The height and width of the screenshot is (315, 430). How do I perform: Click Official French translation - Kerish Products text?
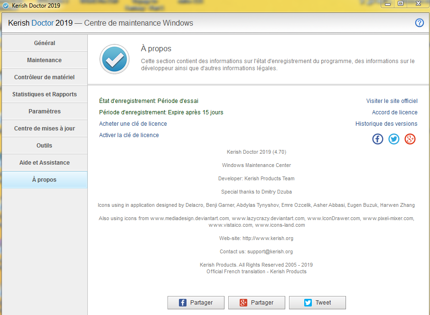pos(256,272)
